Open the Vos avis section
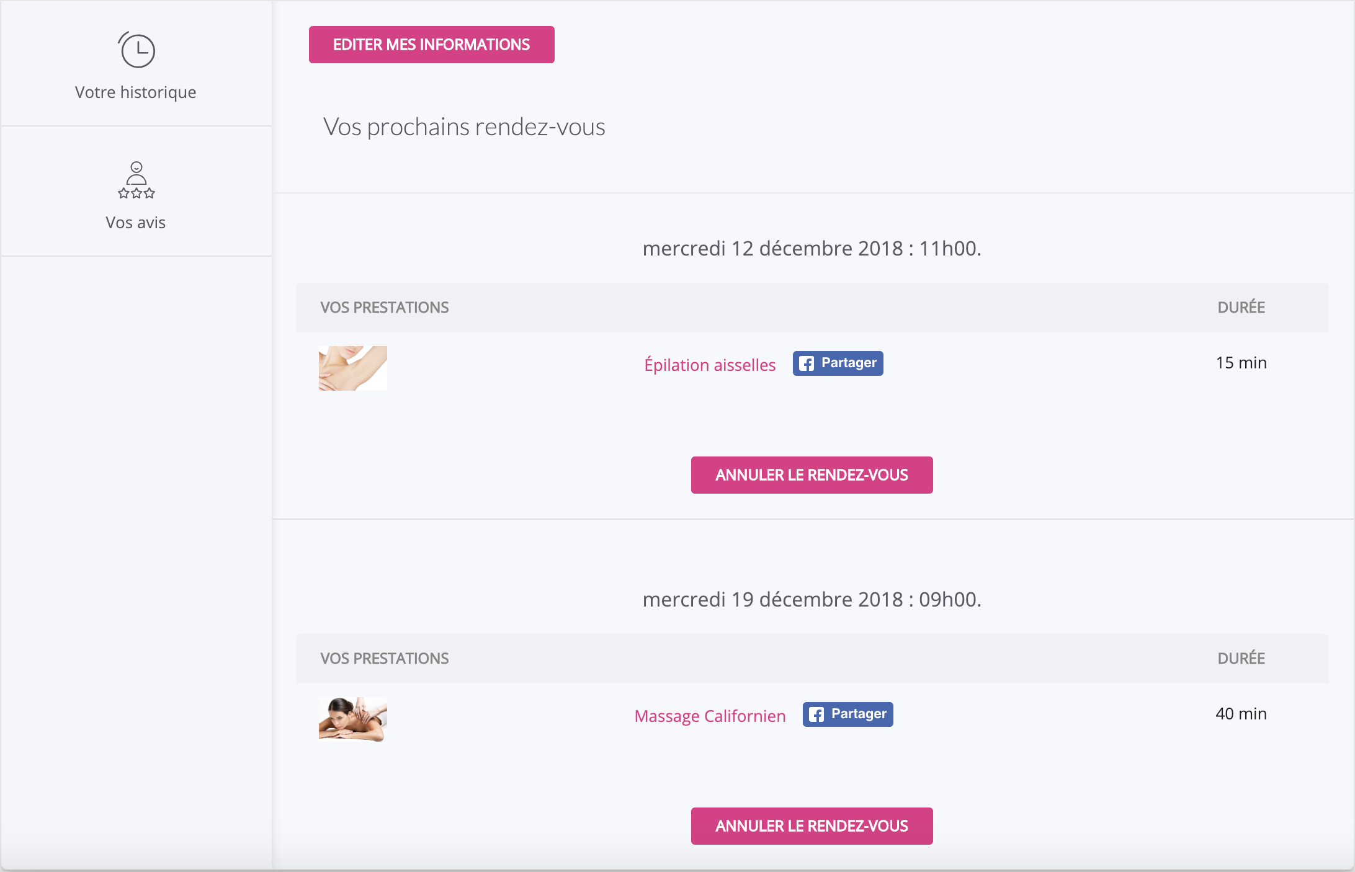 (x=136, y=222)
